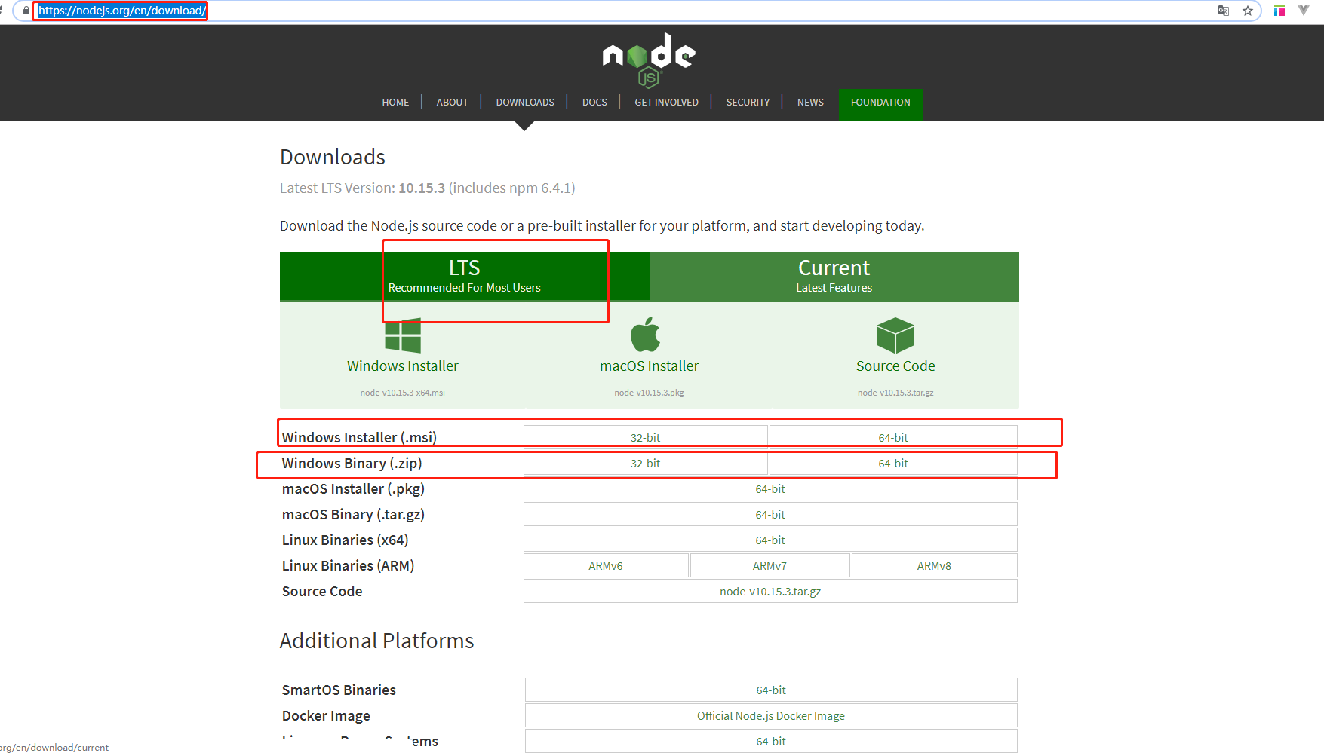Viewport: 1324px width, 753px height.
Task: Switch to the Current tab
Action: 834,276
